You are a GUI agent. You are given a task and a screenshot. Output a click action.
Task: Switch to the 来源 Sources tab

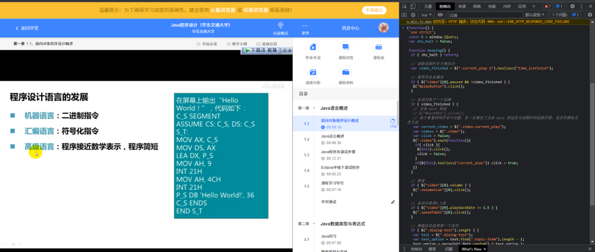point(462,6)
